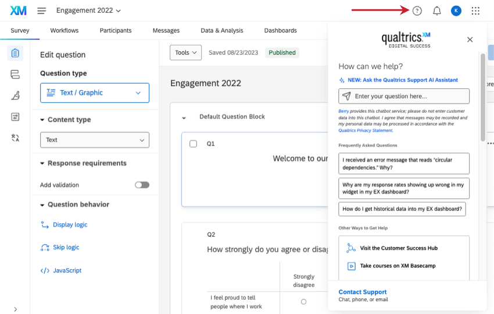The height and width of the screenshot is (314, 494).
Task: Toggle the Add validation switch
Action: tap(142, 185)
